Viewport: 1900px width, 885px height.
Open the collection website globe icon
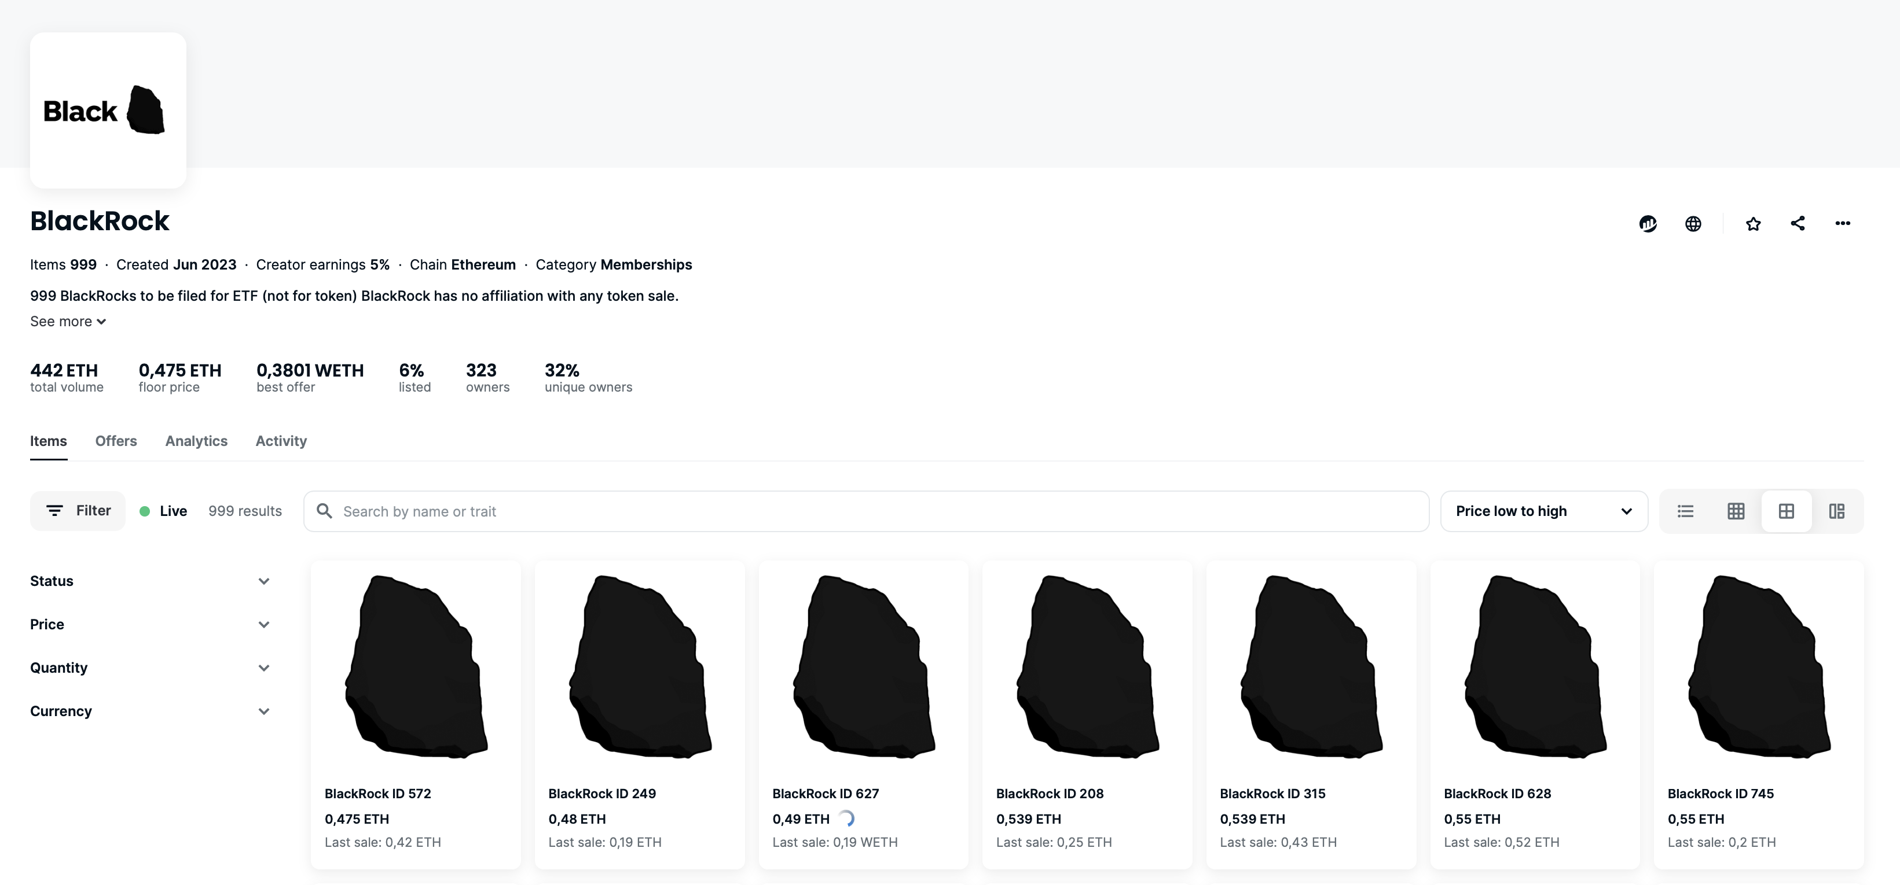pyautogui.click(x=1693, y=223)
